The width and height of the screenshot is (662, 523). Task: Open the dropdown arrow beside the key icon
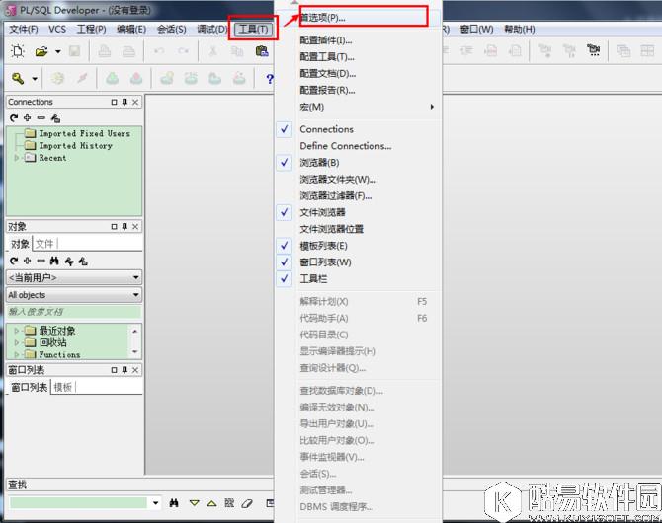point(35,79)
